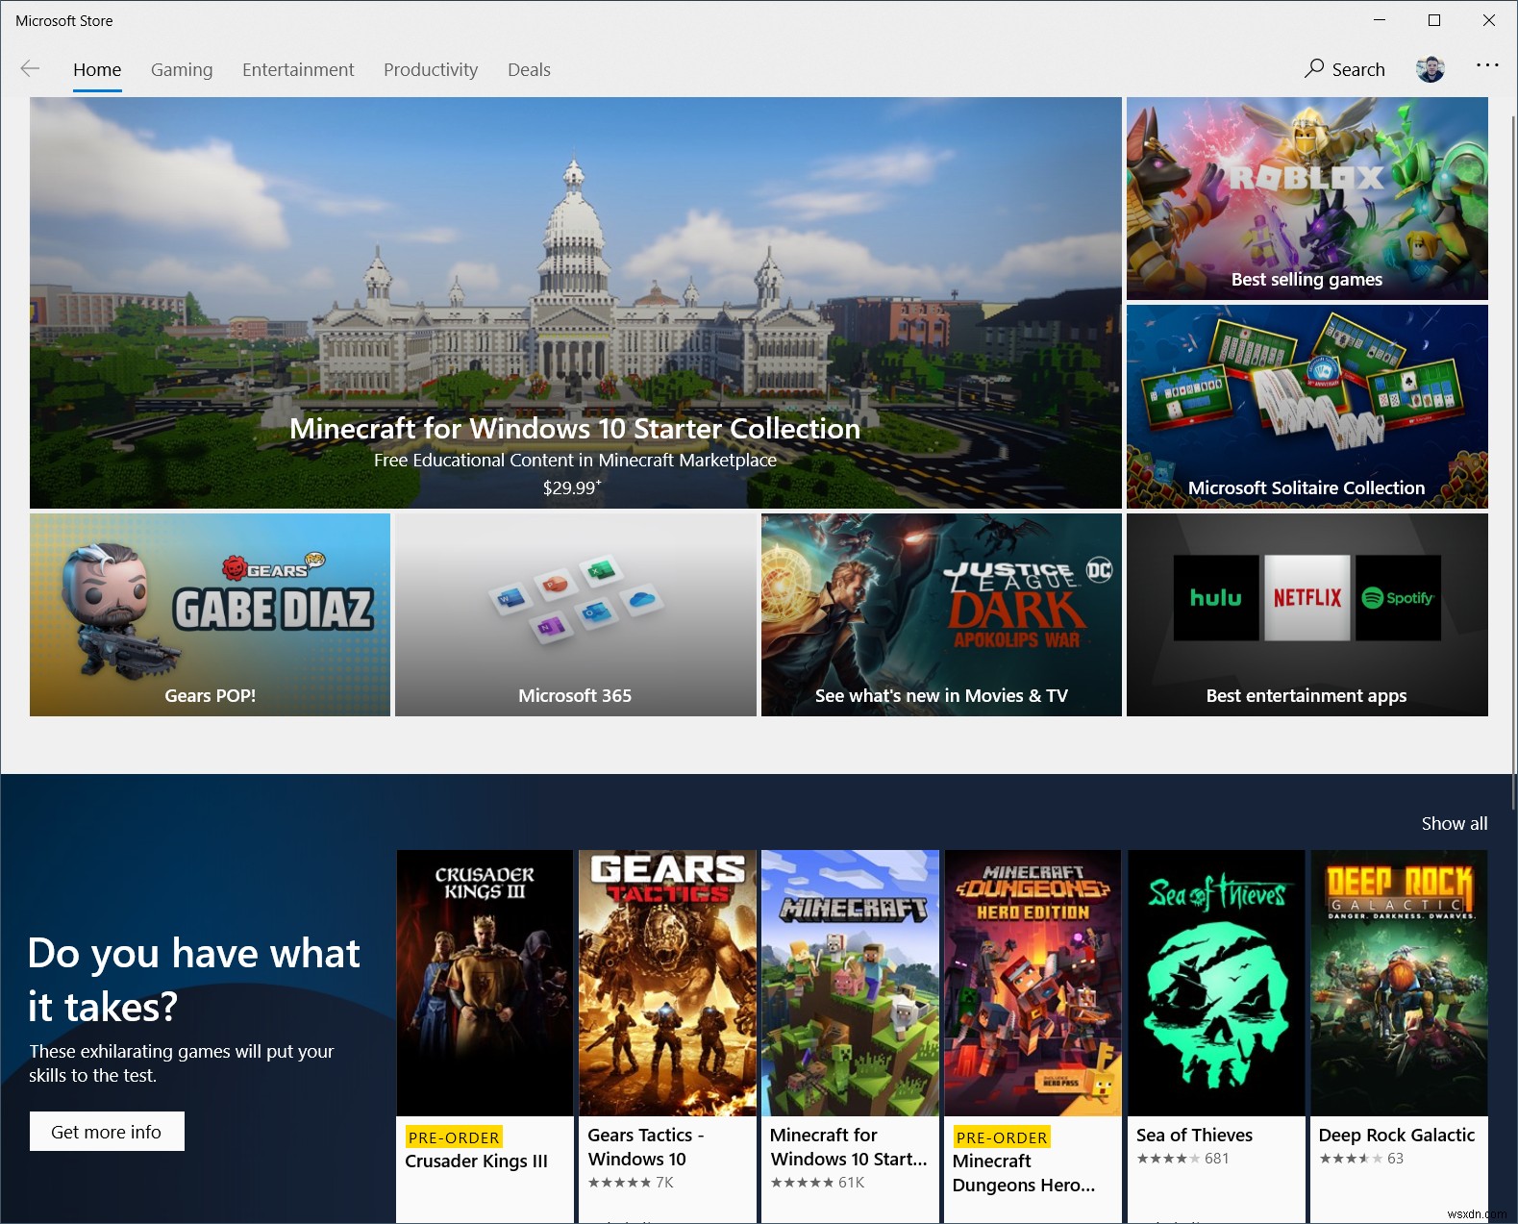Open the Microsoft 365 tile
Viewport: 1518px width, 1224px height.
(575, 614)
